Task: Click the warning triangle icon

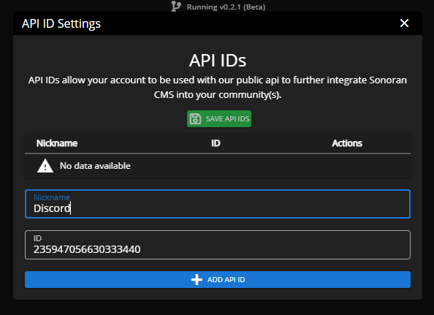Action: click(45, 166)
